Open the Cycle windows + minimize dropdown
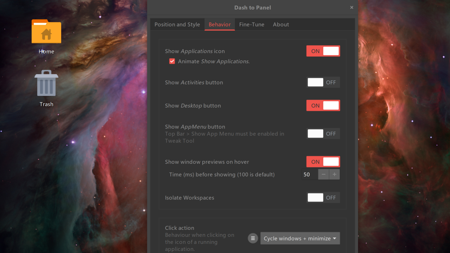This screenshot has width=450, height=253. (x=300, y=238)
